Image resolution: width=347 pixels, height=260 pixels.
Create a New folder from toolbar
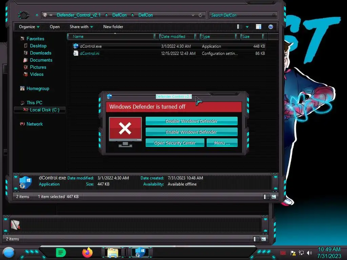click(x=113, y=27)
